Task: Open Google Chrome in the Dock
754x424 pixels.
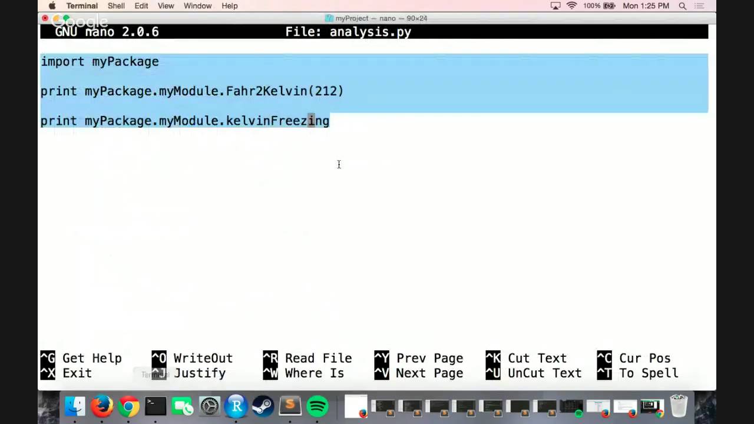Action: tap(128, 406)
